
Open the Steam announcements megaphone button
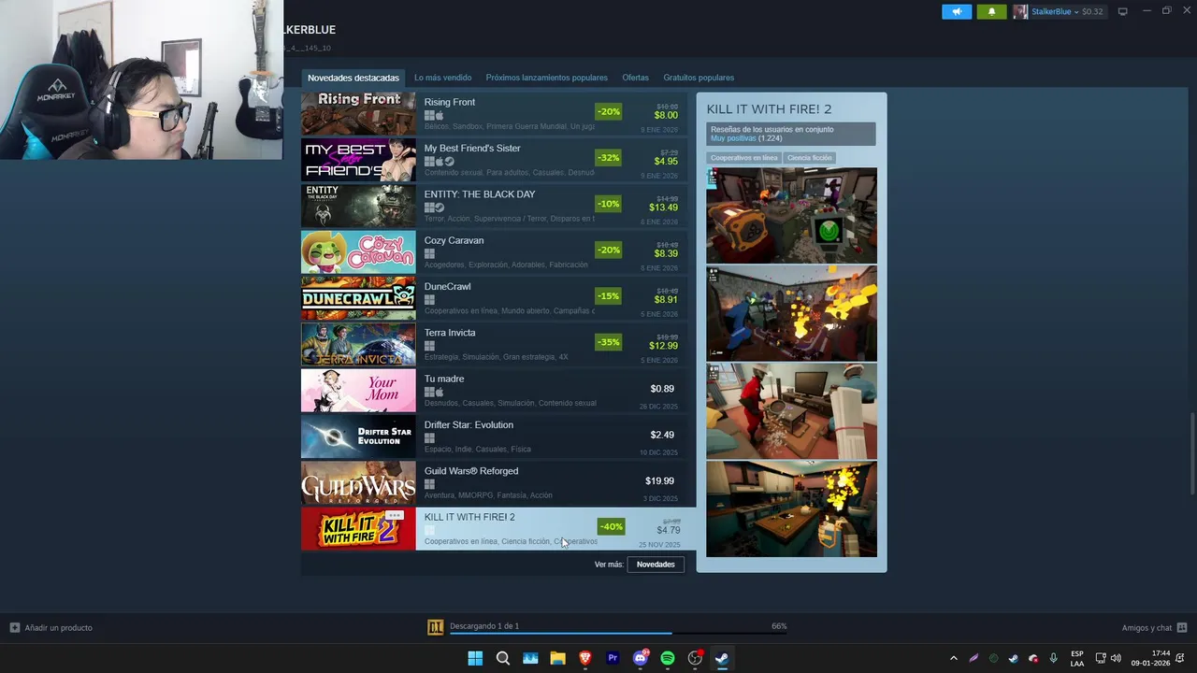pyautogui.click(x=957, y=11)
